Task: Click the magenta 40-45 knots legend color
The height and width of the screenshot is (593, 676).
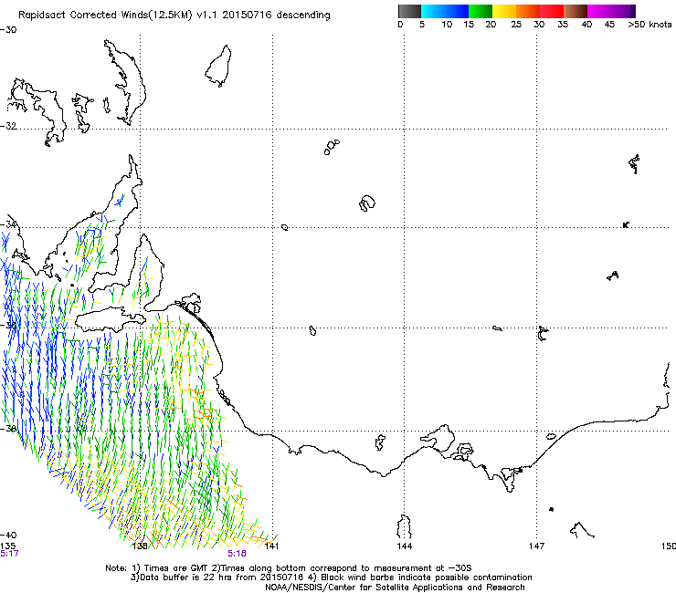Action: 599,11
